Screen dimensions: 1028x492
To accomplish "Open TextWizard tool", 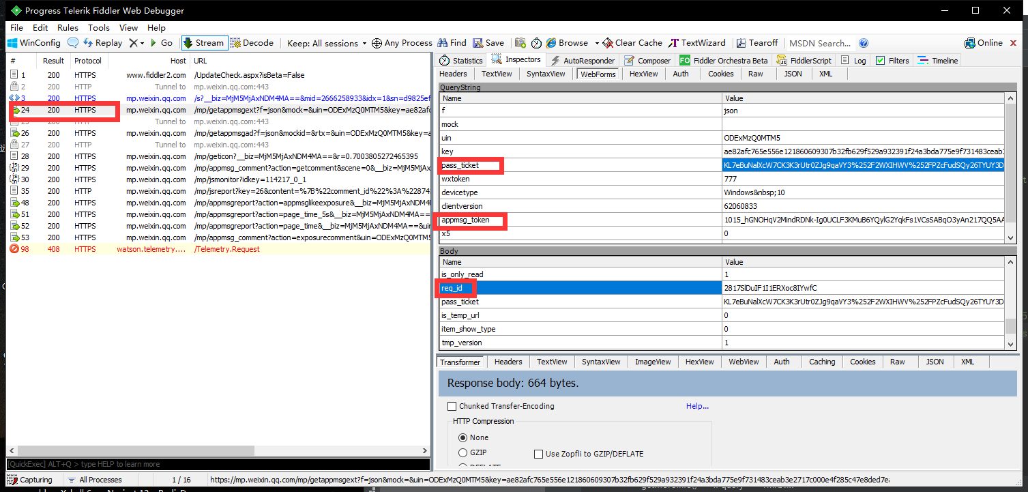I will tap(698, 43).
